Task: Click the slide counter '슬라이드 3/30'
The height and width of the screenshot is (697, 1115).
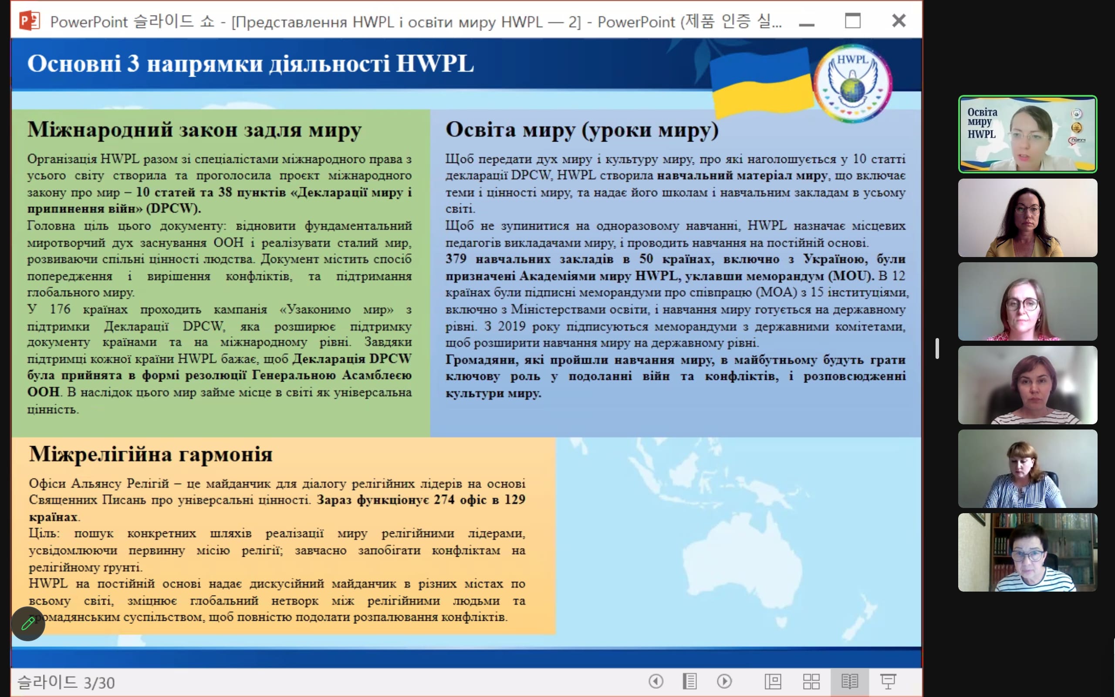Action: click(66, 682)
